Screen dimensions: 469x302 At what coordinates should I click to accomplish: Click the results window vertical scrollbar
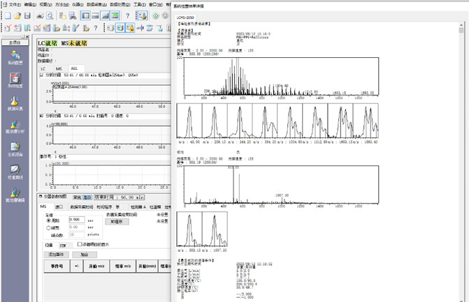click(x=461, y=161)
